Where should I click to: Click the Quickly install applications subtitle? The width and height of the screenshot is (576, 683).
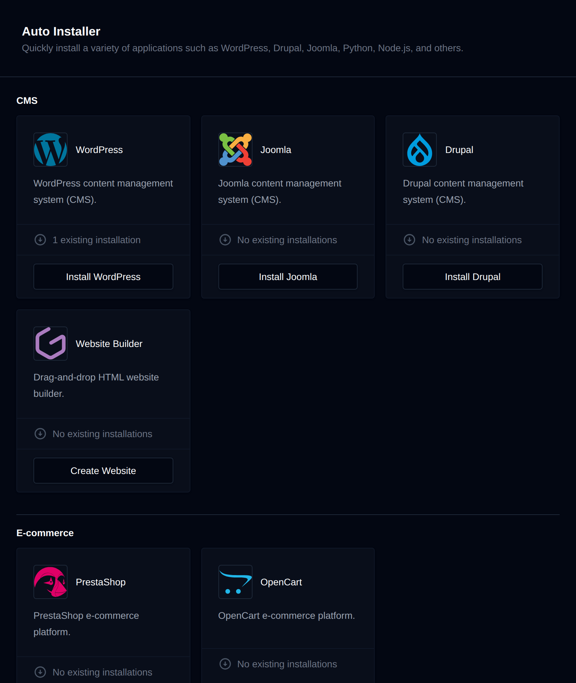pyautogui.click(x=243, y=48)
